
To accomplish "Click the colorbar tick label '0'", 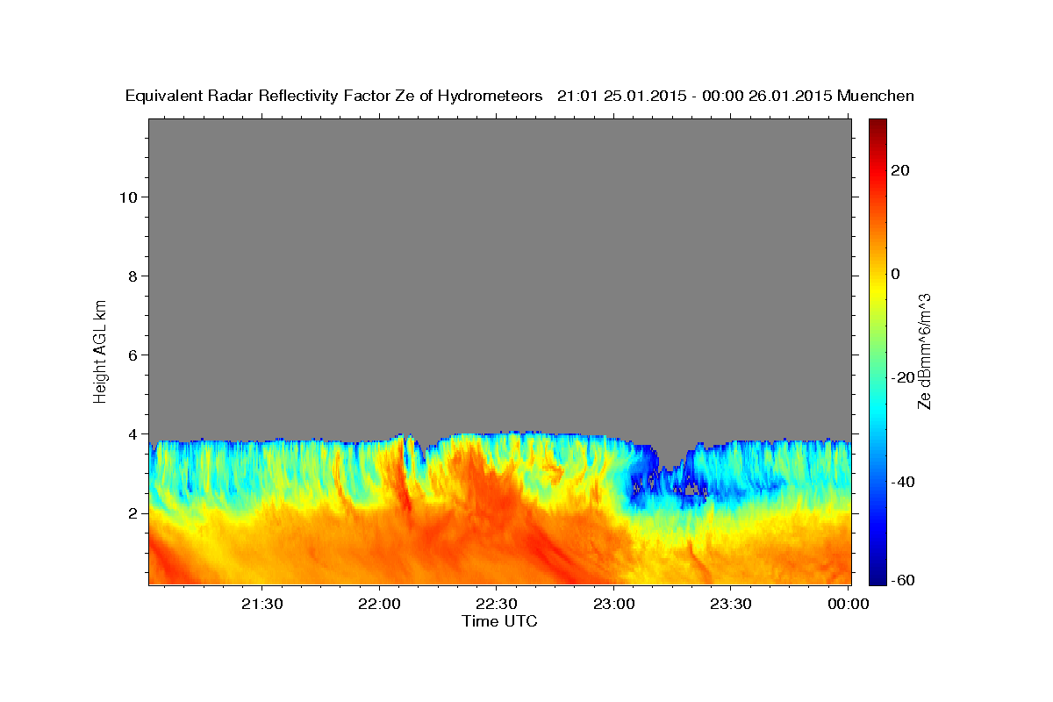I will pyautogui.click(x=895, y=274).
